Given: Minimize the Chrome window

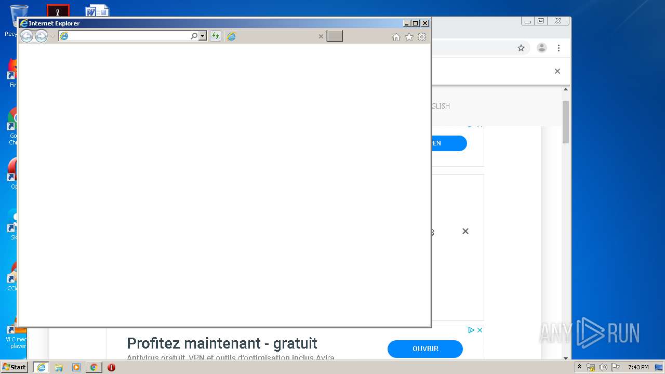Looking at the screenshot, I should click(528, 21).
